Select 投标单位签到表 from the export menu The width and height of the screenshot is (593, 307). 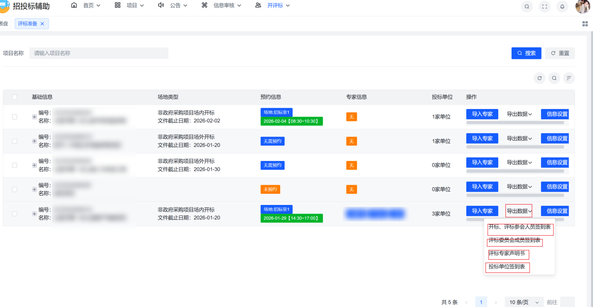pyautogui.click(x=507, y=267)
